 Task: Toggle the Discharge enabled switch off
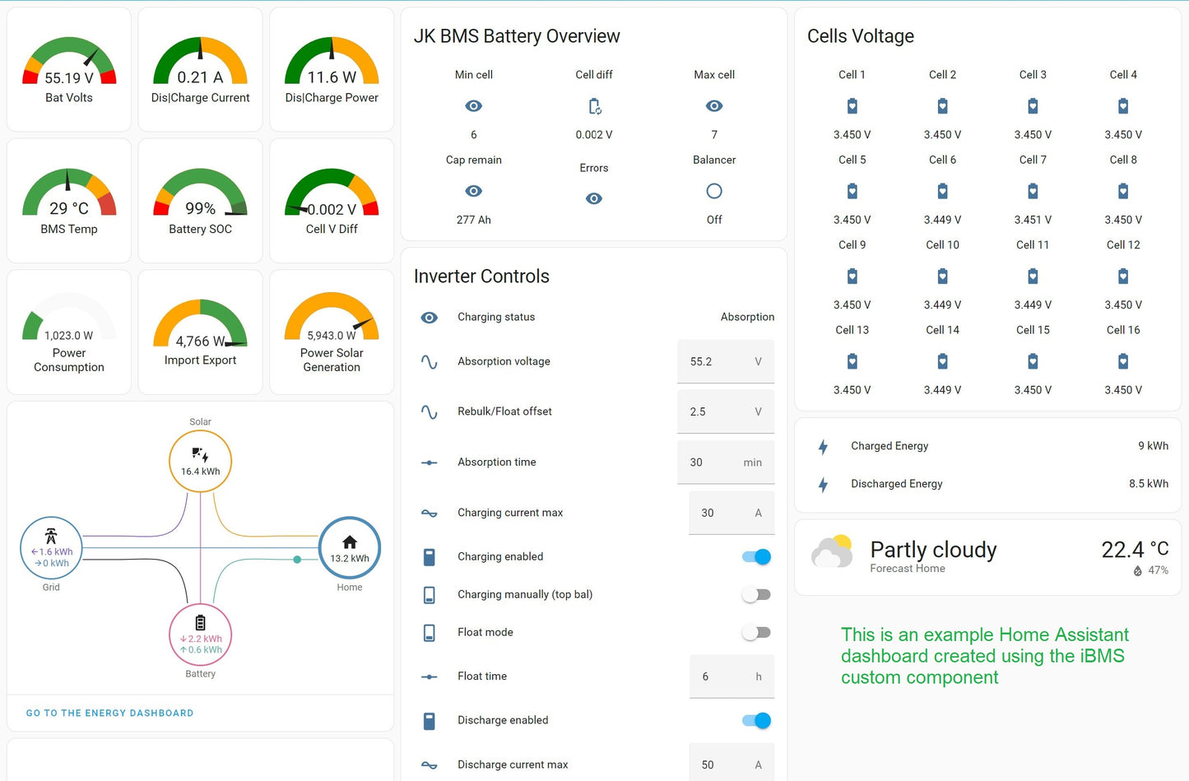[756, 721]
